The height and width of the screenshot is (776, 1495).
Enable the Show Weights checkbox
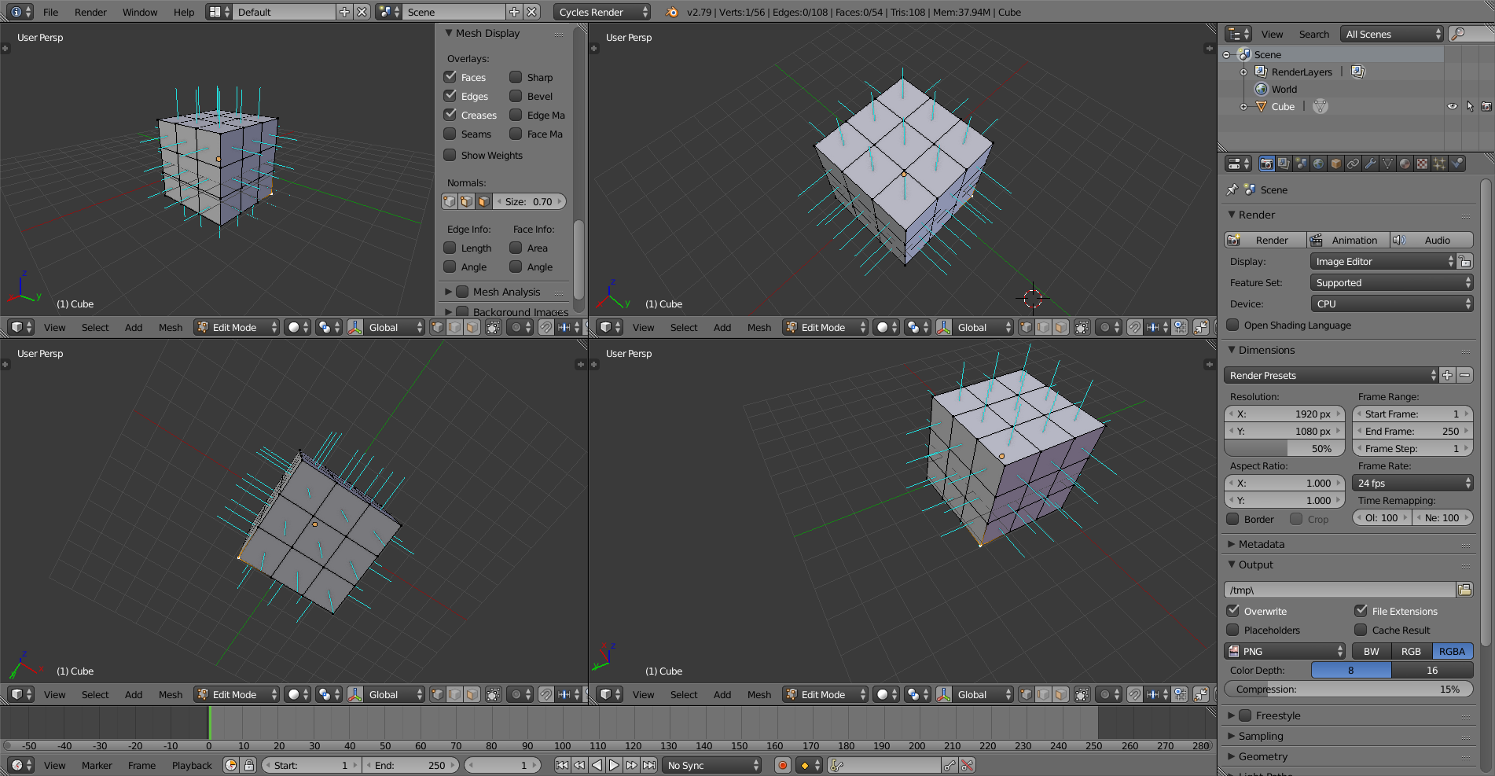tap(450, 155)
